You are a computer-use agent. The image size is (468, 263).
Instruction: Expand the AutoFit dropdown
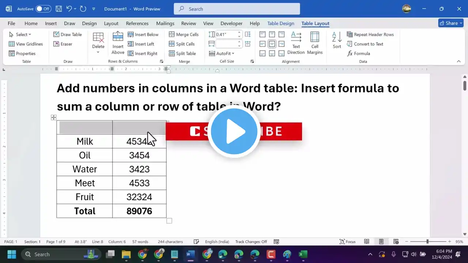click(222, 53)
